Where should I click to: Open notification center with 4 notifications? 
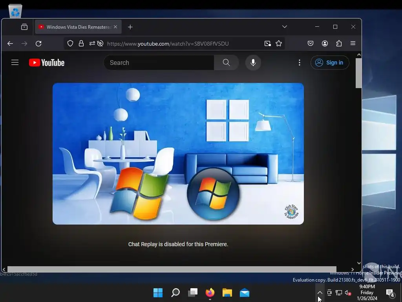coord(390,293)
